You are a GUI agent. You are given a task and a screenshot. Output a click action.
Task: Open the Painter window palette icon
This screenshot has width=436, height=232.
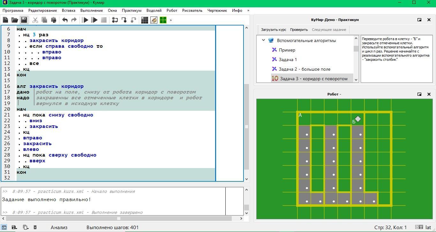pyautogui.click(x=154, y=20)
